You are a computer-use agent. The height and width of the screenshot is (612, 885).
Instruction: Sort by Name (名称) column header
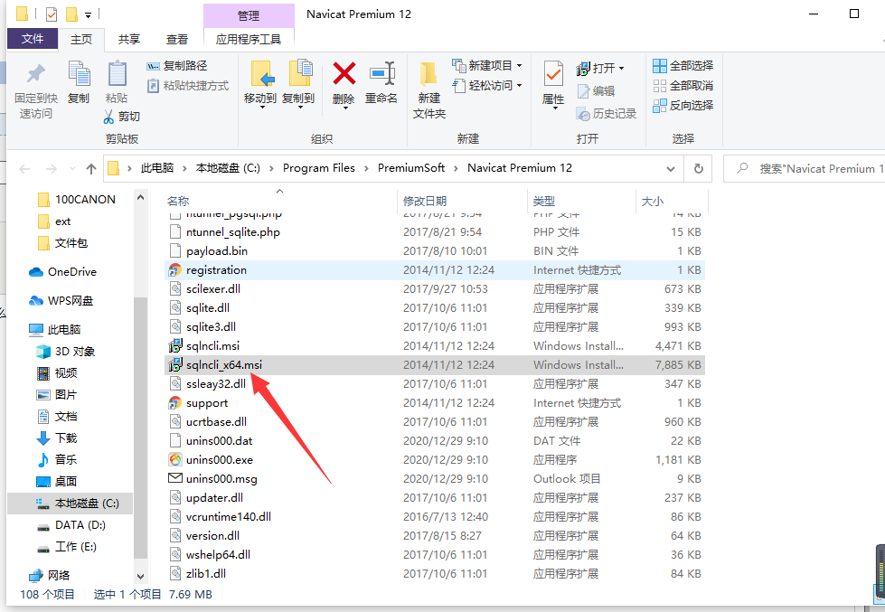pos(280,201)
